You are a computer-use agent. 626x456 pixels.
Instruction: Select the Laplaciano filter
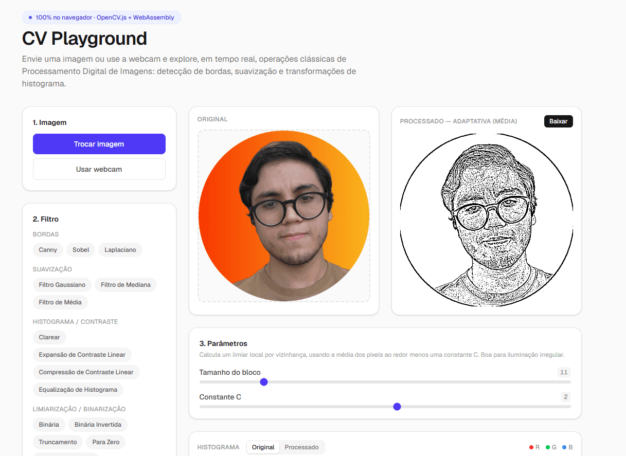coord(120,250)
